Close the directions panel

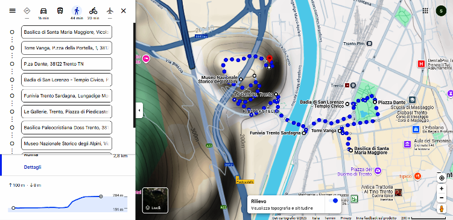124,11
